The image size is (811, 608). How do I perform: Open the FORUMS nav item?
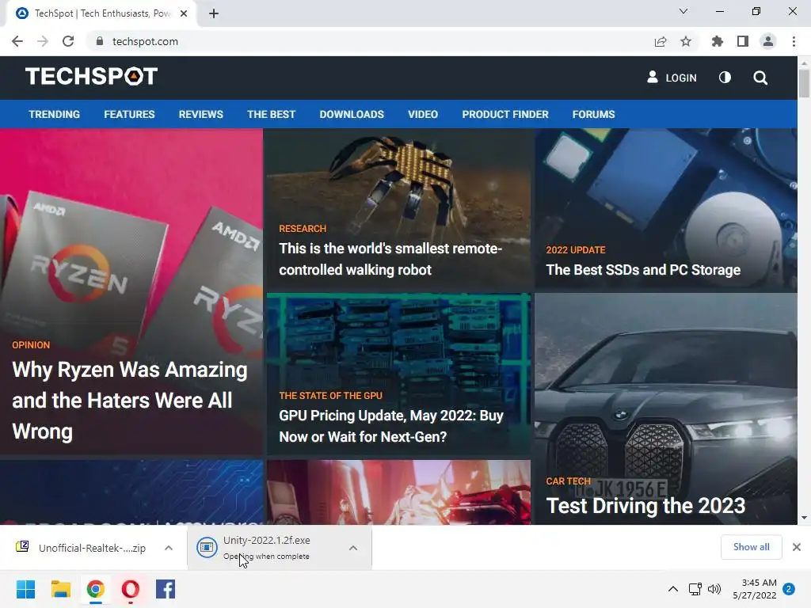(593, 114)
